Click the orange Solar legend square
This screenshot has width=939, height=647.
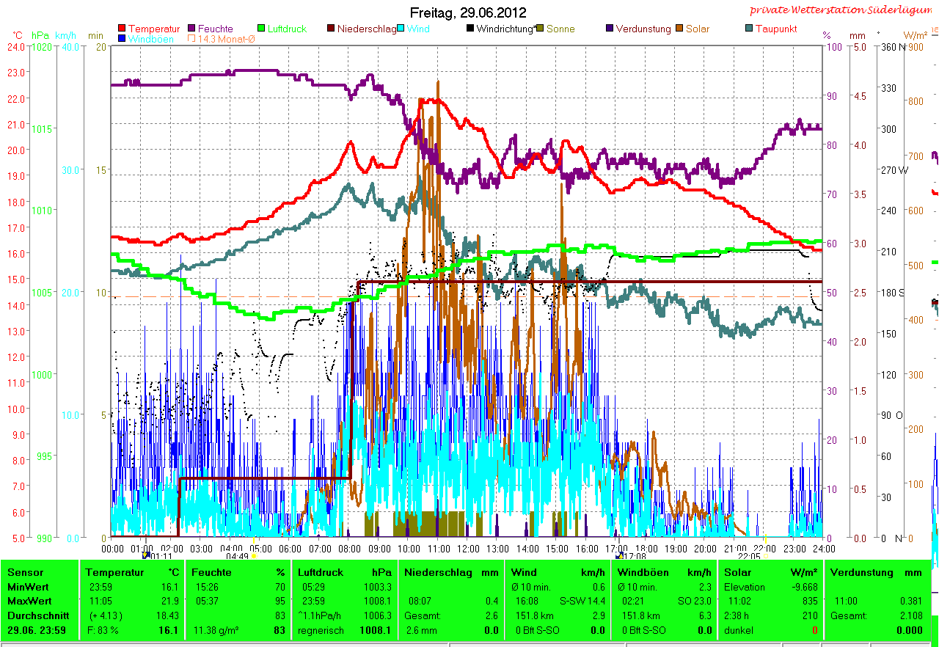680,29
